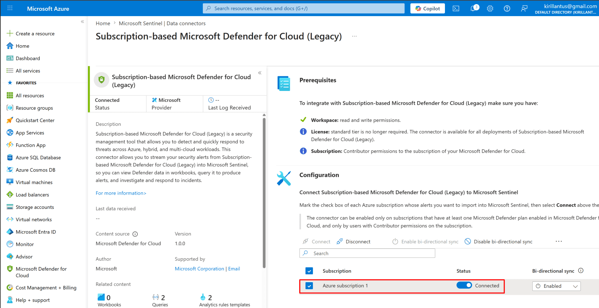Click the Queries related content count
599x308 pixels.
point(163,298)
